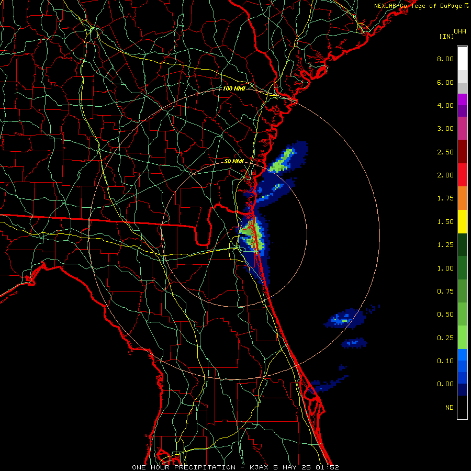Click the ND legend label

coord(450,408)
